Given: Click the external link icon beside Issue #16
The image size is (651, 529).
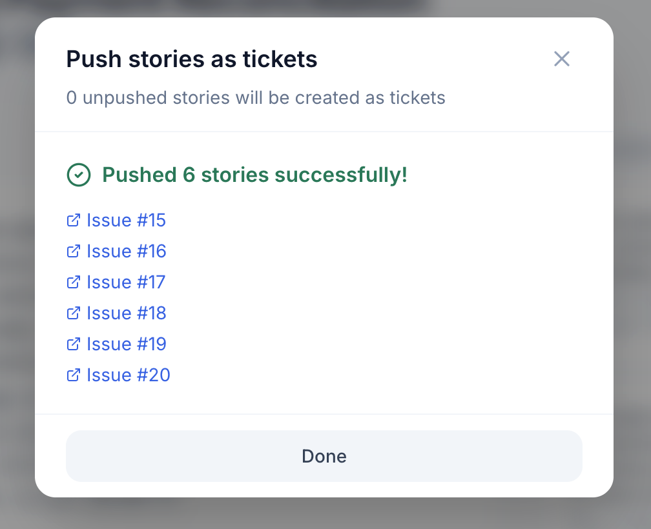Looking at the screenshot, I should click(x=73, y=252).
